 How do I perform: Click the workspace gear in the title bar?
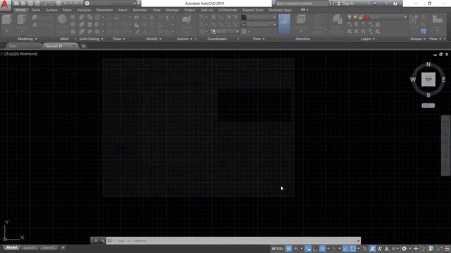coord(87,4)
